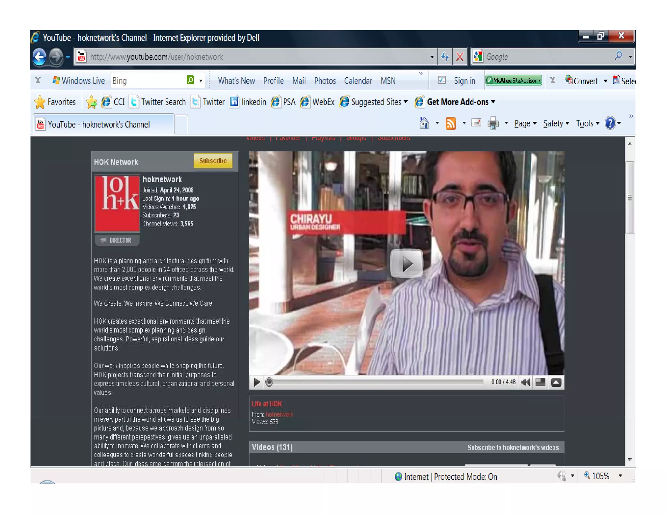The height and width of the screenshot is (514, 666).
Task: Click the video progress seek bar
Action: click(377, 382)
